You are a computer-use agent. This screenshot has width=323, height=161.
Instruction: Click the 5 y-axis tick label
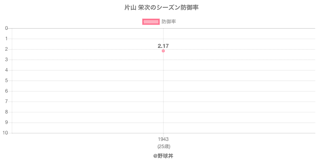tap(7, 80)
